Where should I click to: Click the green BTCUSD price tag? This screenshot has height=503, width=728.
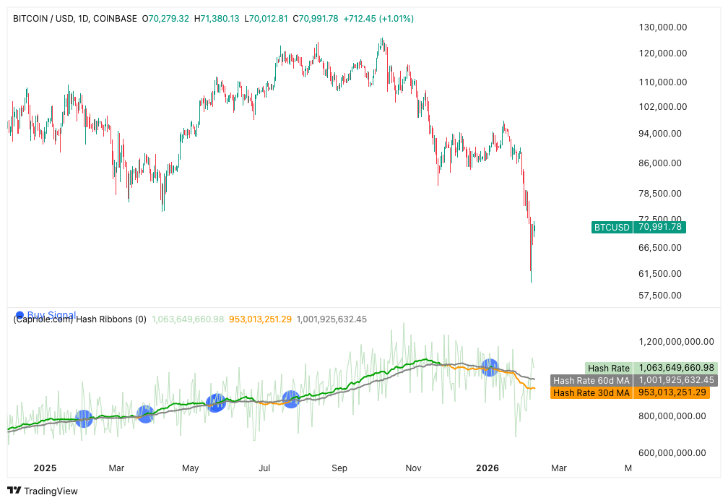point(612,227)
